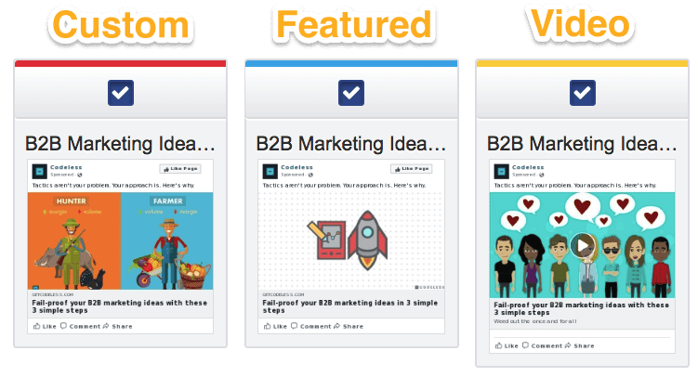Click the Codeless avatar in Featured ad
The height and width of the screenshot is (377, 698).
tap(270, 171)
